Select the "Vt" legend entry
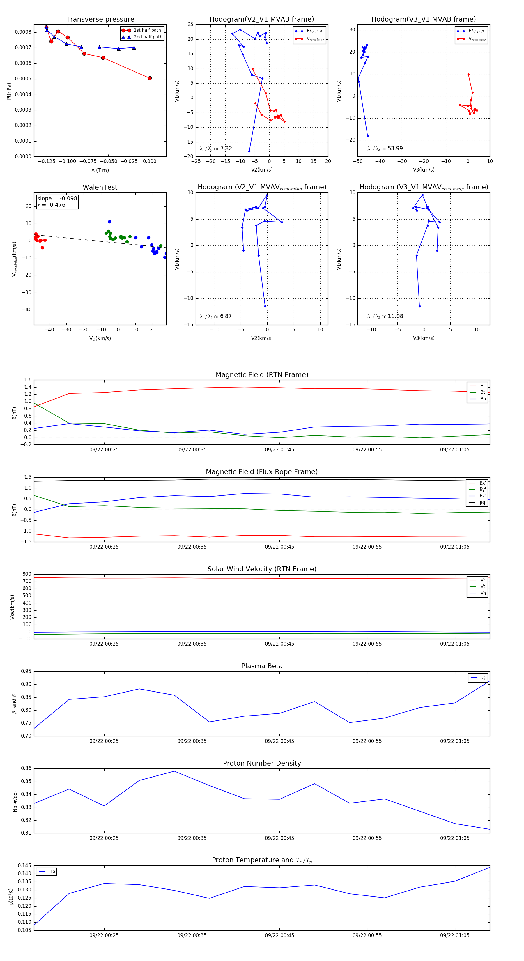The width and height of the screenshot is (524, 961). pos(477,587)
